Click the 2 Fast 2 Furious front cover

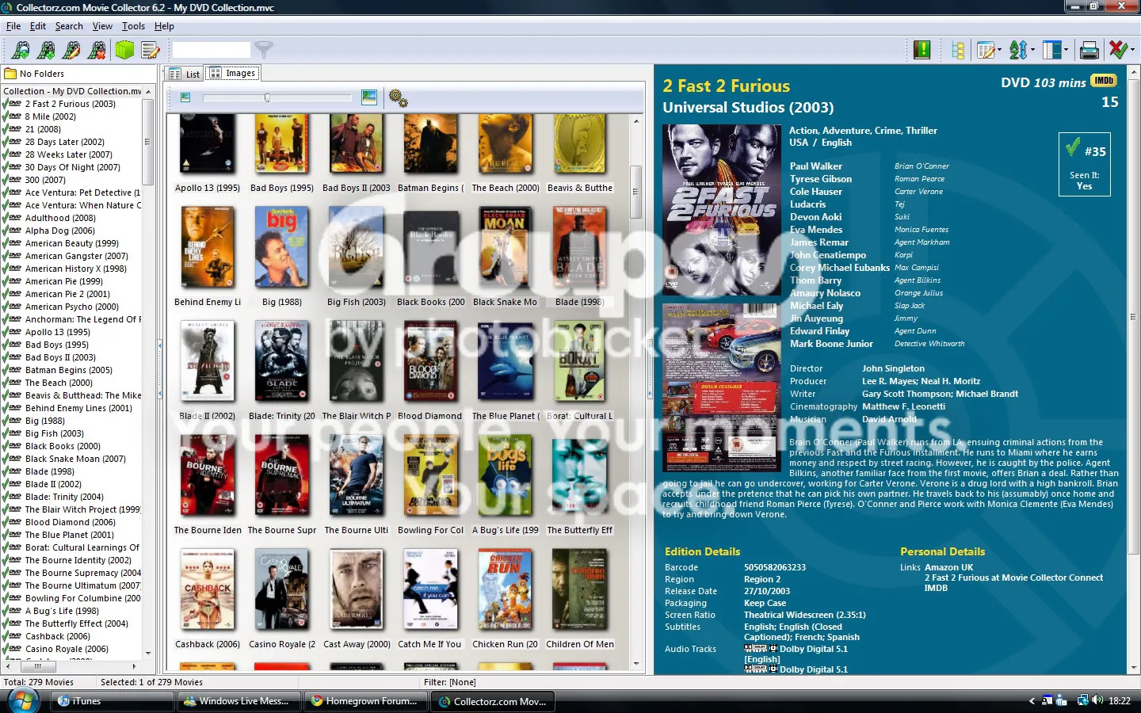(x=721, y=210)
